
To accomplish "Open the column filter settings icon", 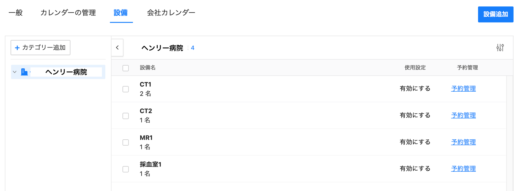I will (x=500, y=47).
